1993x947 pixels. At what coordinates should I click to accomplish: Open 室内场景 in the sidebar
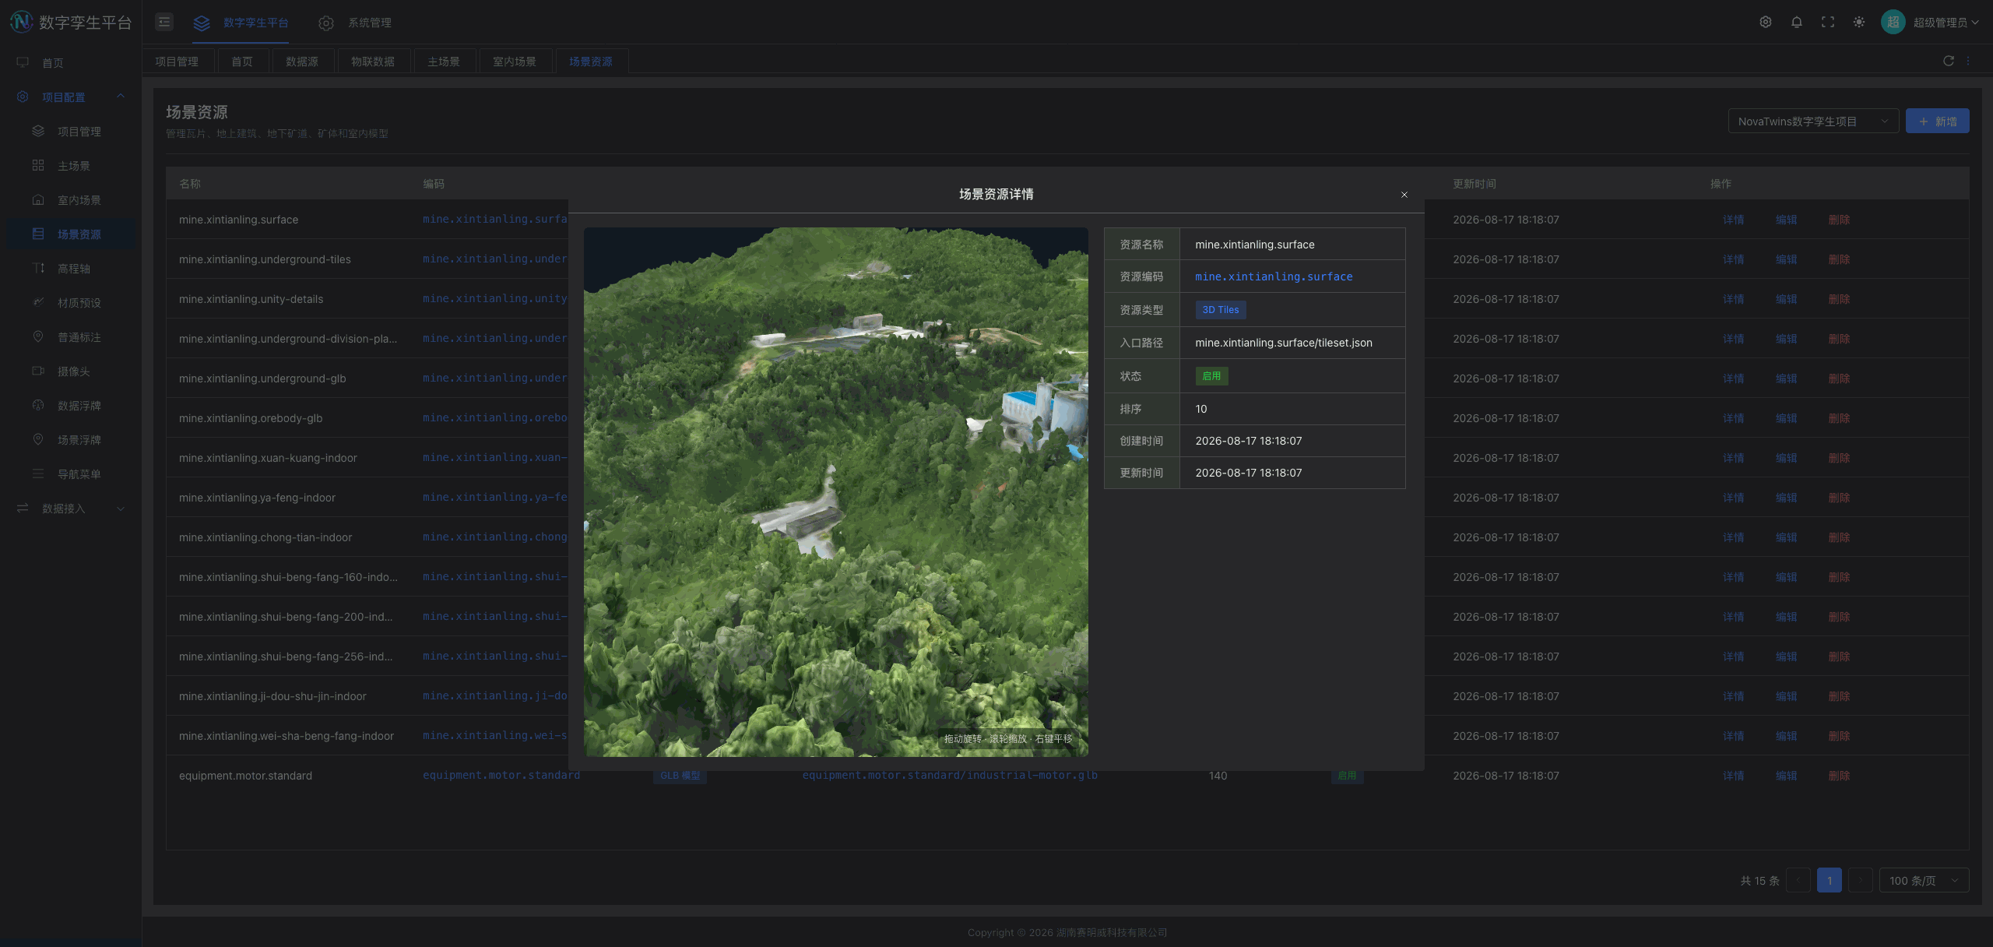pos(71,199)
